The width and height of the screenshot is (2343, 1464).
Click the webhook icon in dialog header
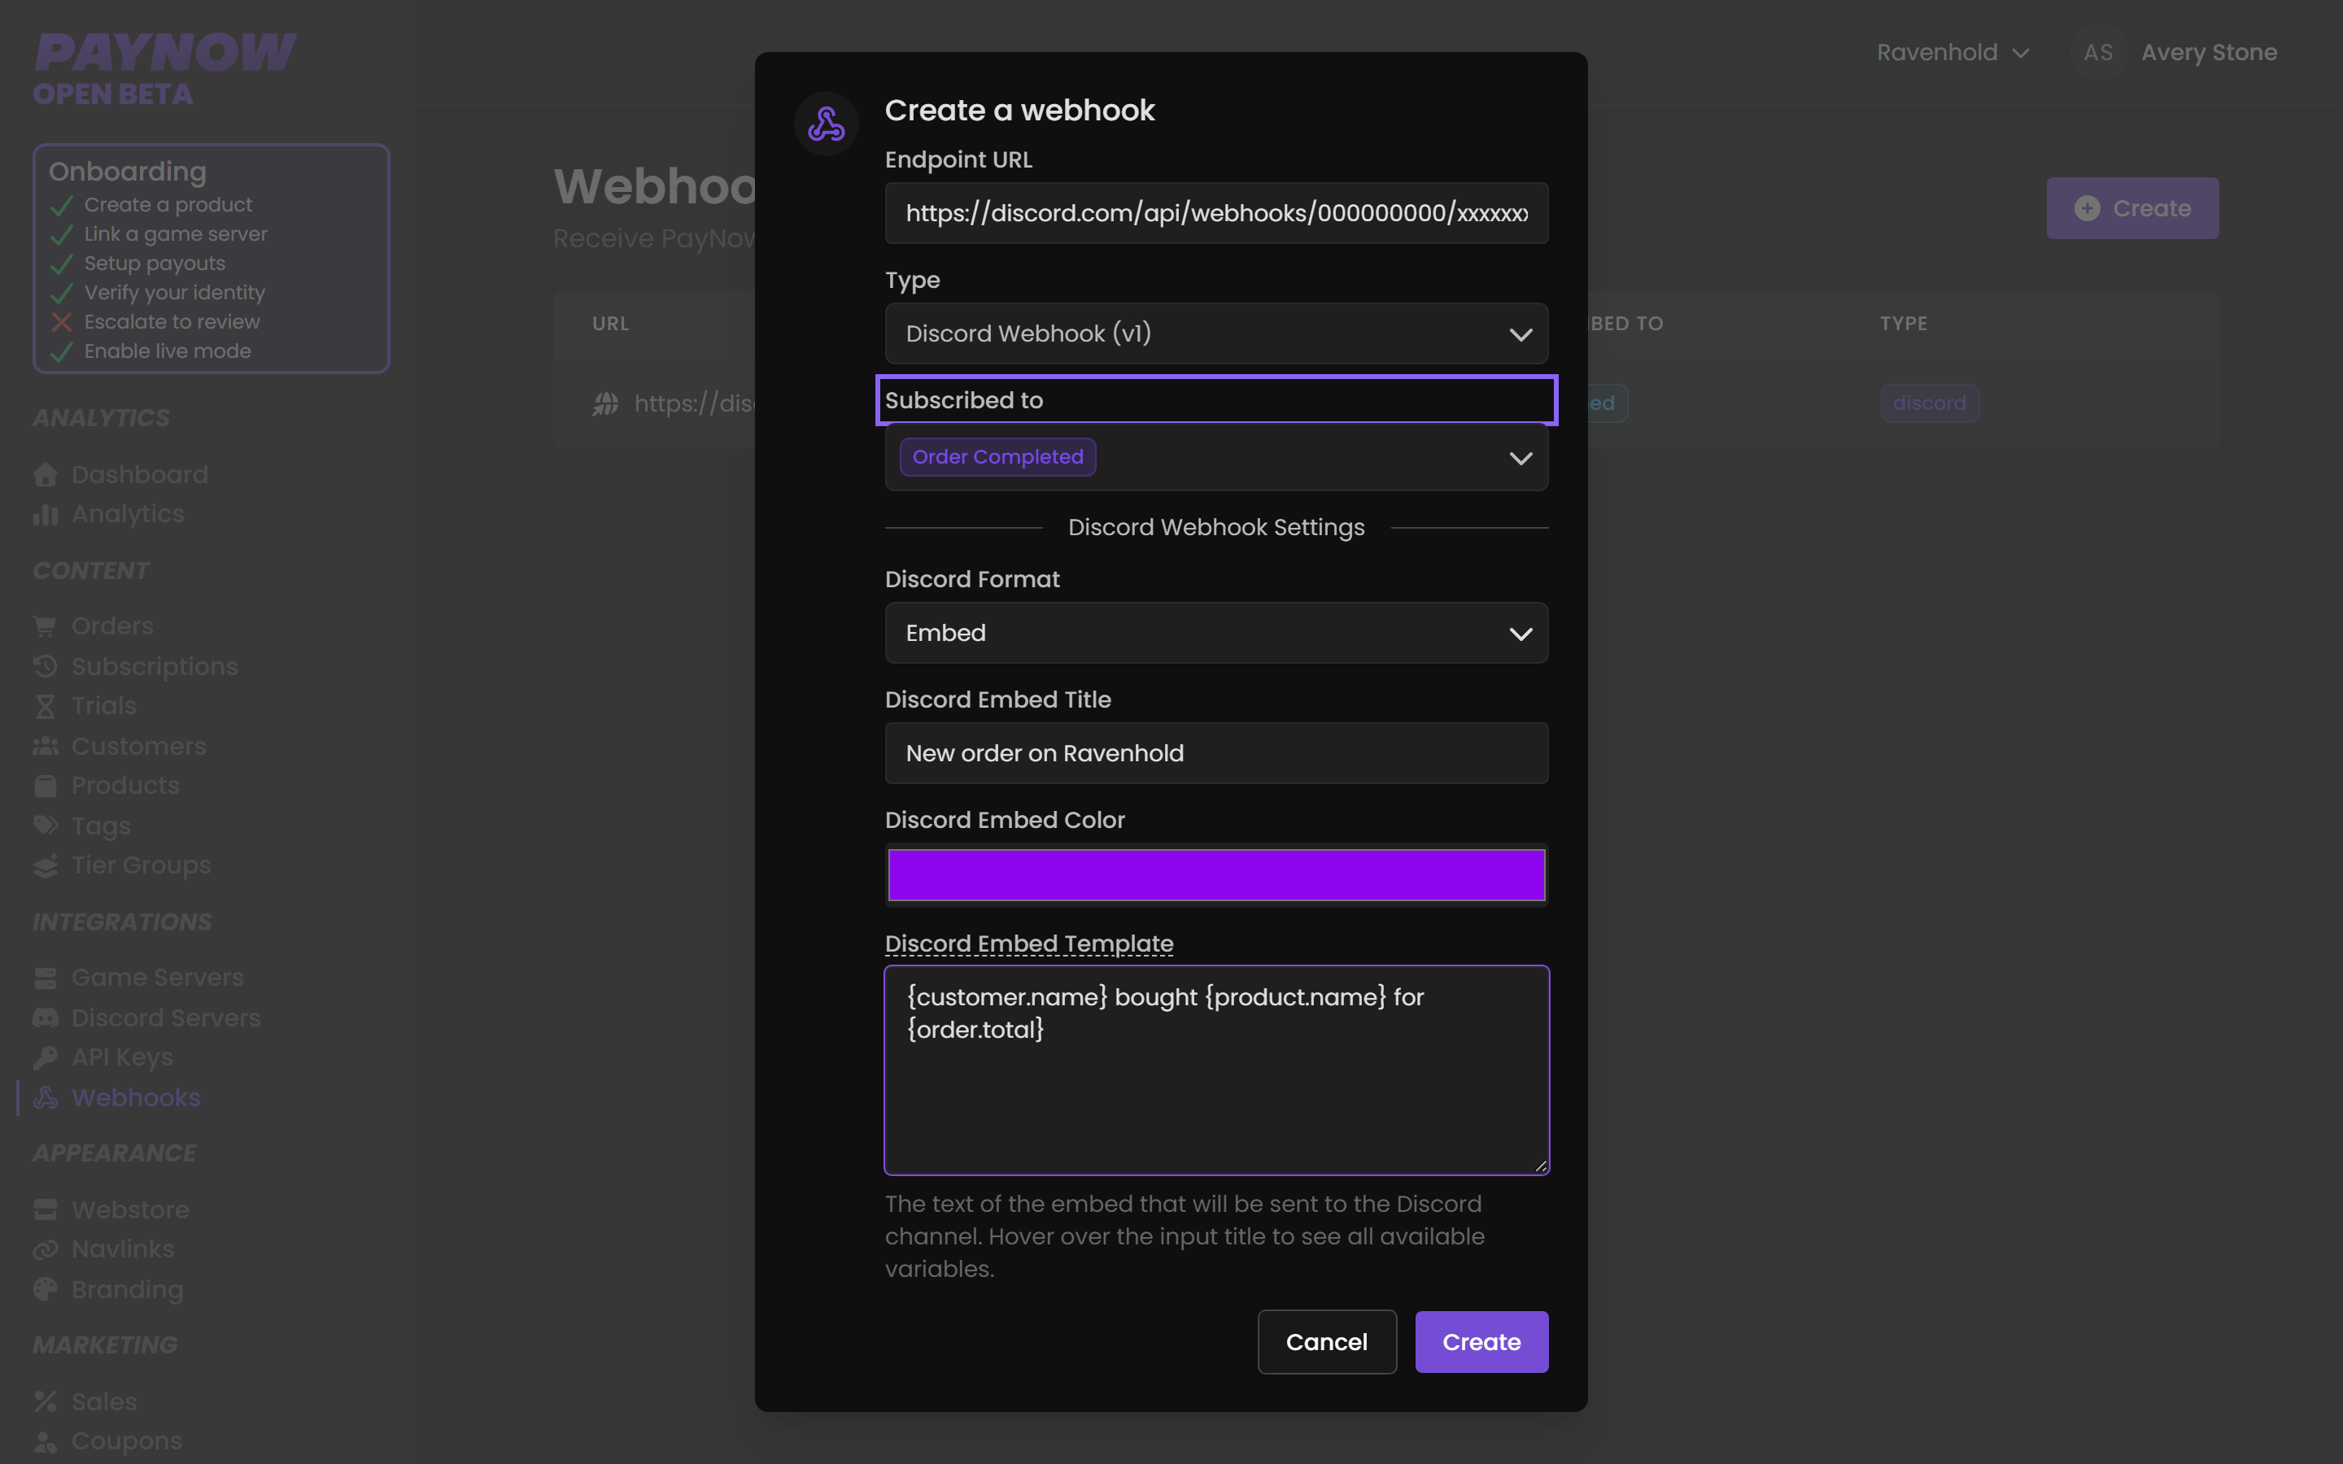826,124
